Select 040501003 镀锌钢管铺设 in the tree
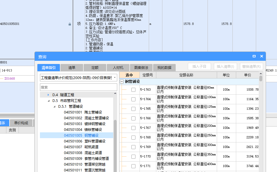Viewport: 277px width, 172px height. [85, 124]
